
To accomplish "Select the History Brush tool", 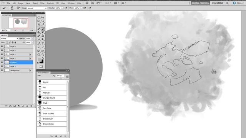I will pos(43,32).
